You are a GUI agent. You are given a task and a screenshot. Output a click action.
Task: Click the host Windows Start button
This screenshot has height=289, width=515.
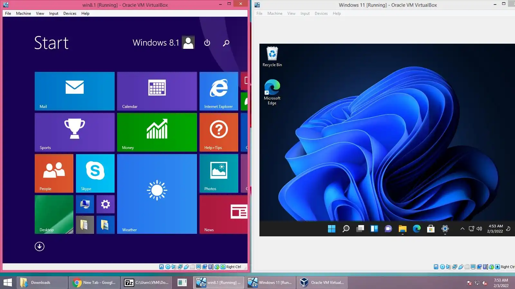click(7, 283)
